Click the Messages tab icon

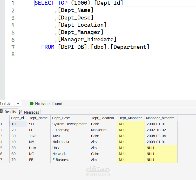(x=21, y=112)
